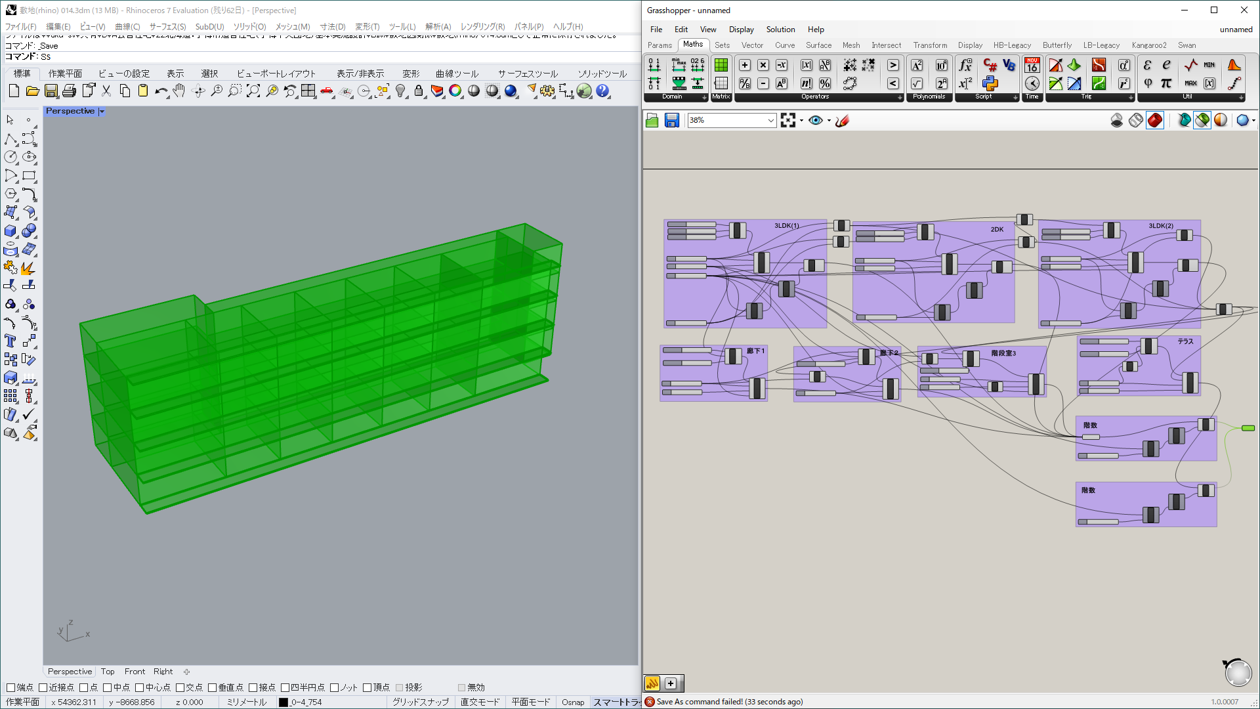Check the 交点 osnap option

(x=180, y=687)
